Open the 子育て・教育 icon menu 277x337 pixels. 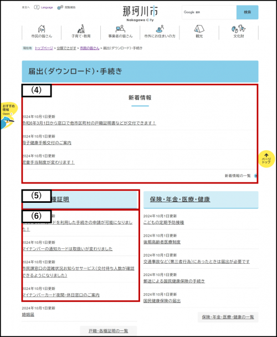[x=81, y=32]
